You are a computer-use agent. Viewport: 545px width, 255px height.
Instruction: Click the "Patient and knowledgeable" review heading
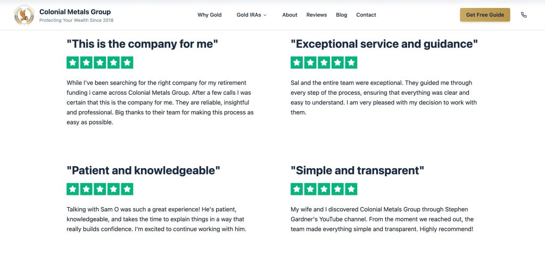[143, 170]
